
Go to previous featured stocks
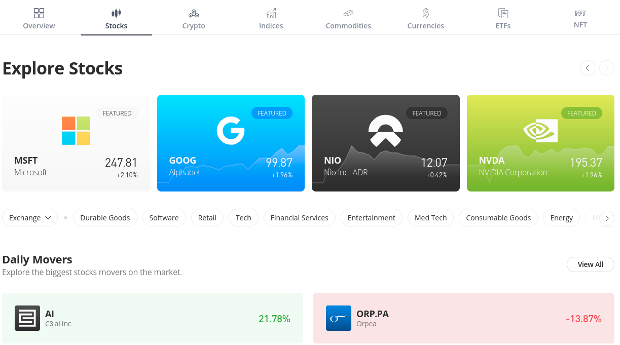tap(588, 68)
